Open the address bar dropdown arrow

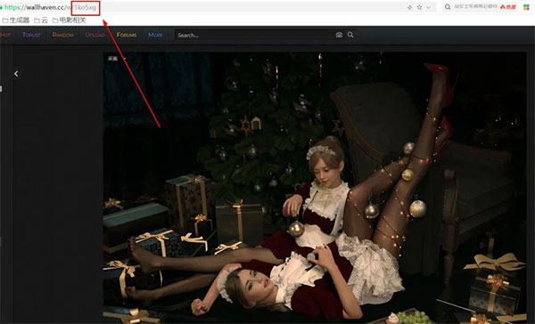pos(429,7)
